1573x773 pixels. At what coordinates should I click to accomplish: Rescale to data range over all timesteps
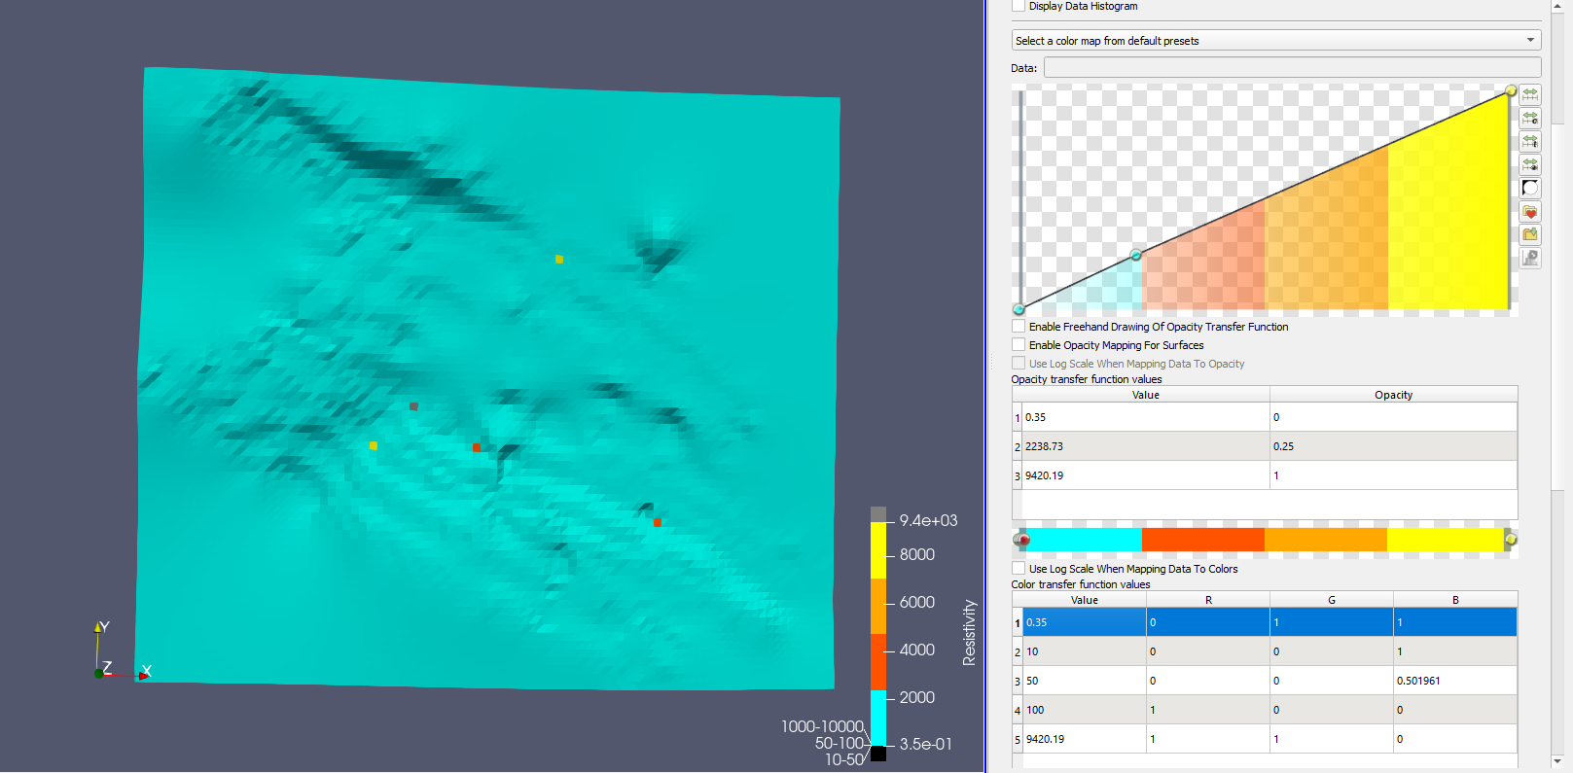[1530, 141]
